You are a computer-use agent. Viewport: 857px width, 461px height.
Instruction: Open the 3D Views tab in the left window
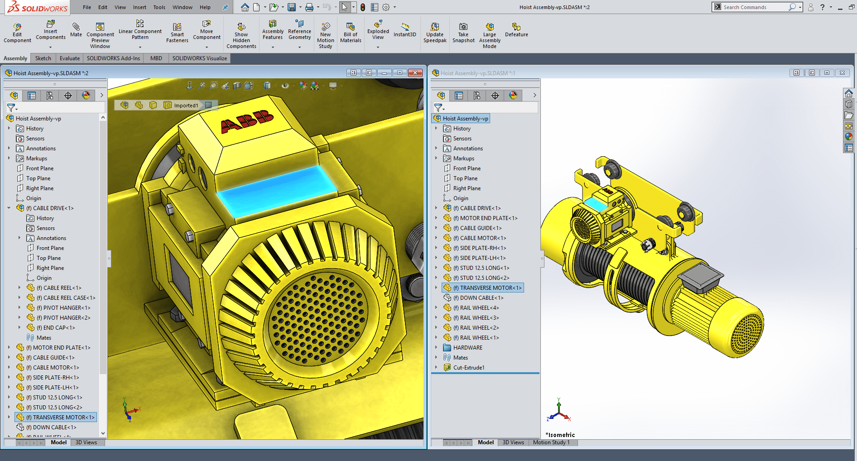[x=86, y=442]
